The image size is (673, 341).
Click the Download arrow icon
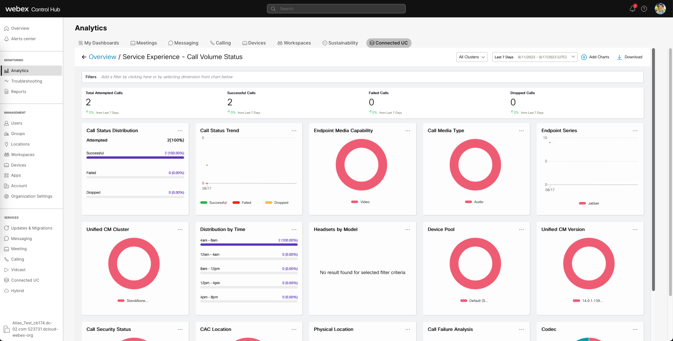pos(619,57)
